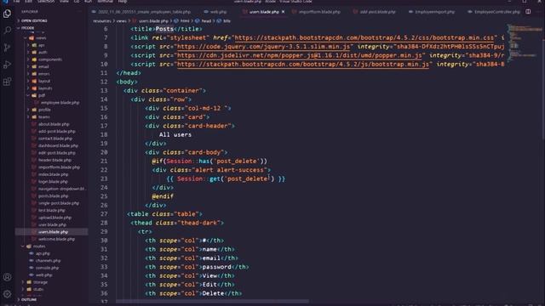Click the views folder icon
545x306 pixels.
pos(32,37)
